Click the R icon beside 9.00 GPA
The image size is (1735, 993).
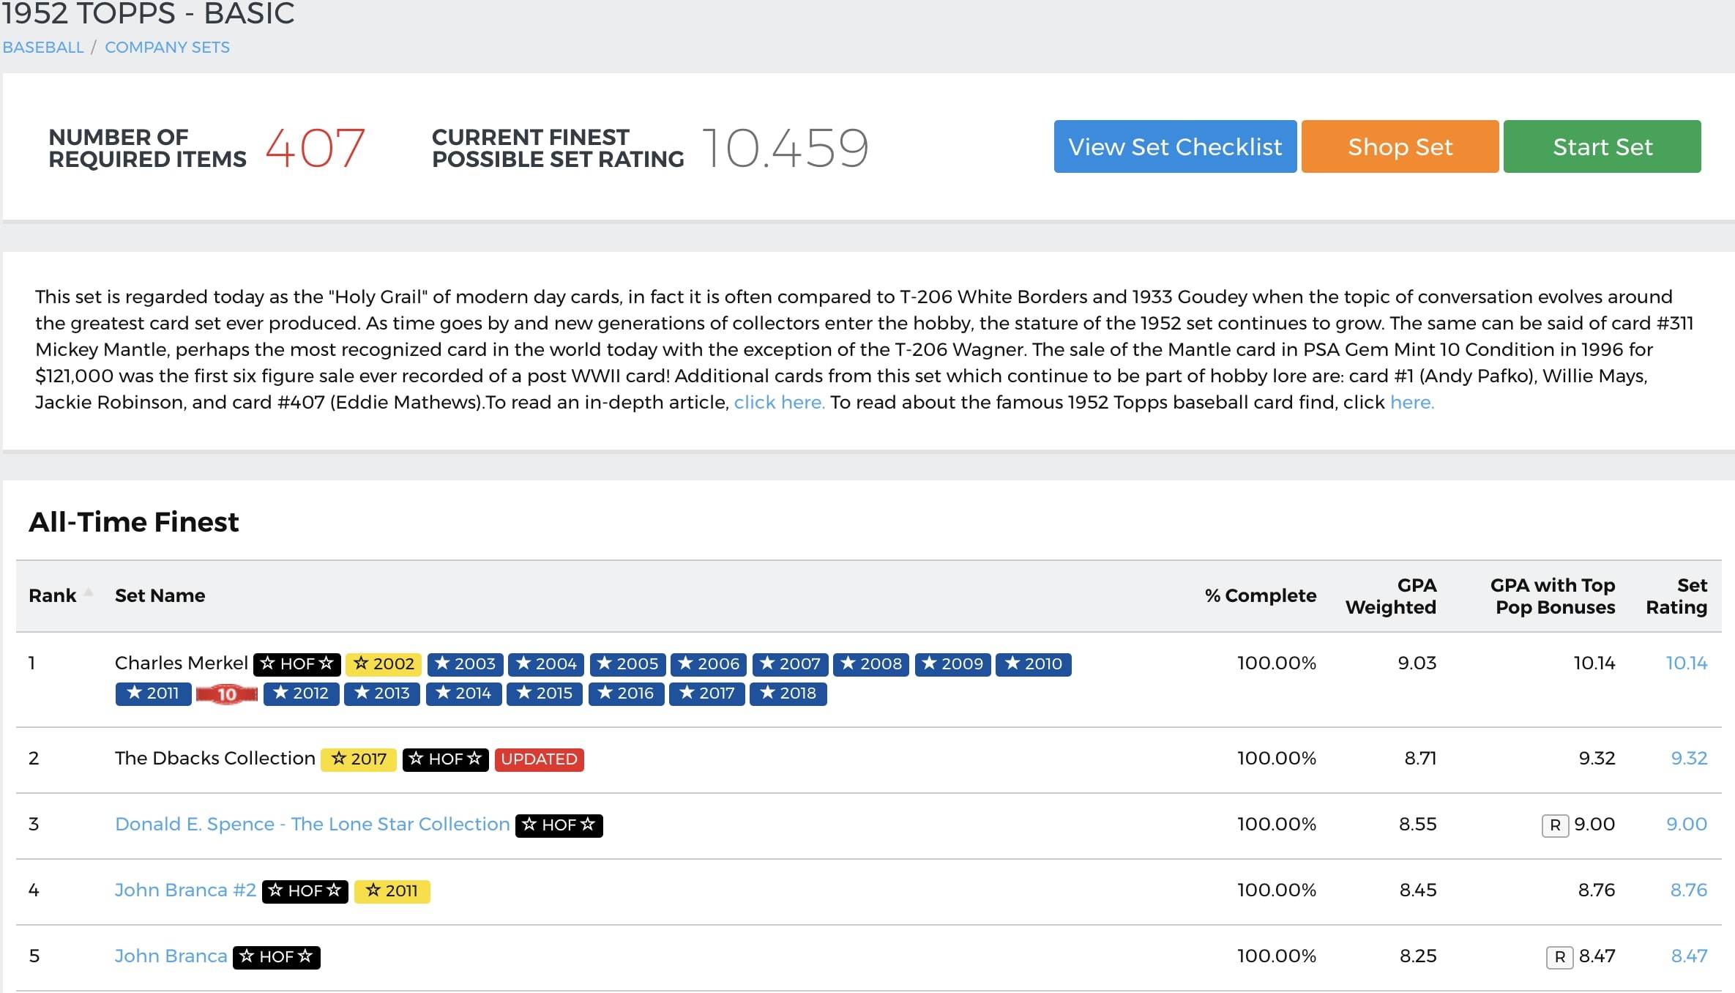pyautogui.click(x=1555, y=825)
